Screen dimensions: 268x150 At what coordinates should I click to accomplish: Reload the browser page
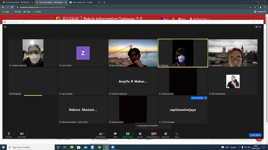coord(12,7)
